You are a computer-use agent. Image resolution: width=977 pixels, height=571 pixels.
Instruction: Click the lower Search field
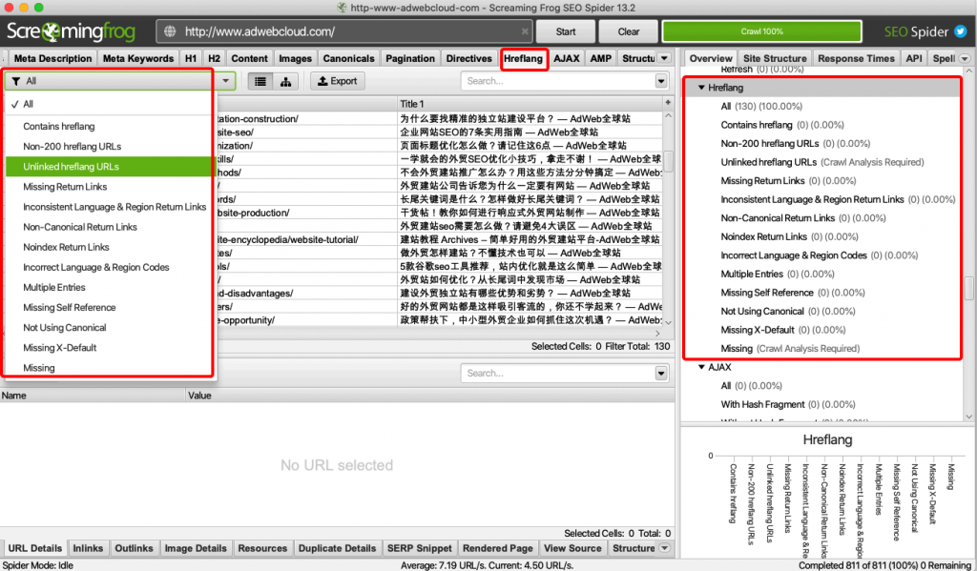click(558, 373)
